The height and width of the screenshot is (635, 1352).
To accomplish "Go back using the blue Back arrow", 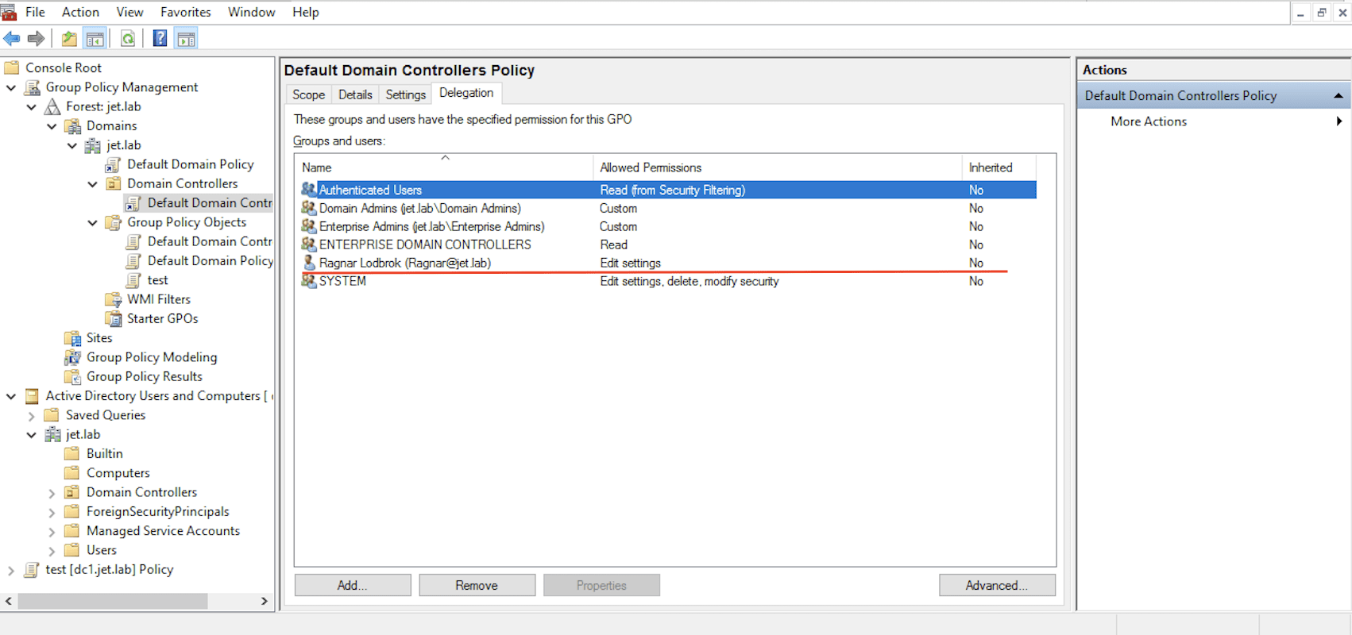I will click(12, 38).
